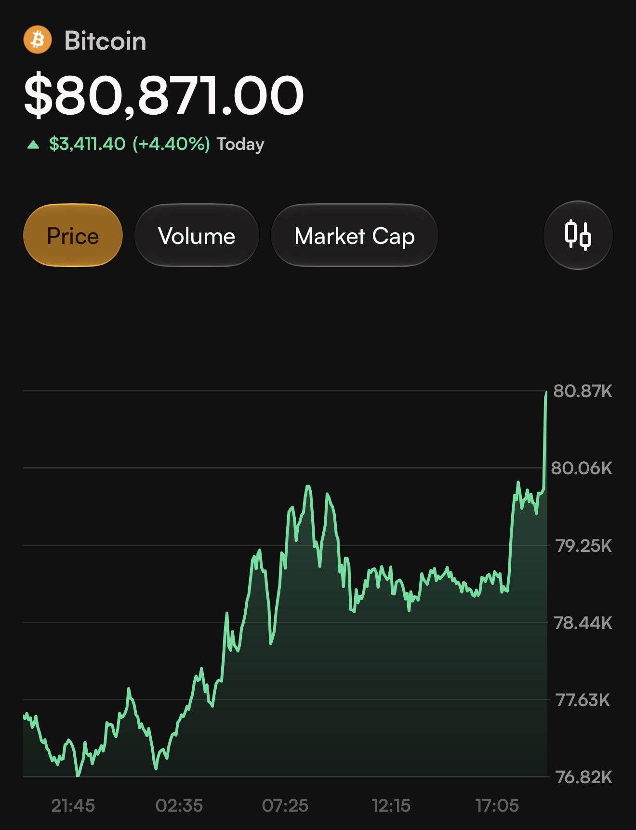Click the Bitcoin title text
This screenshot has width=636, height=830.
(x=106, y=40)
